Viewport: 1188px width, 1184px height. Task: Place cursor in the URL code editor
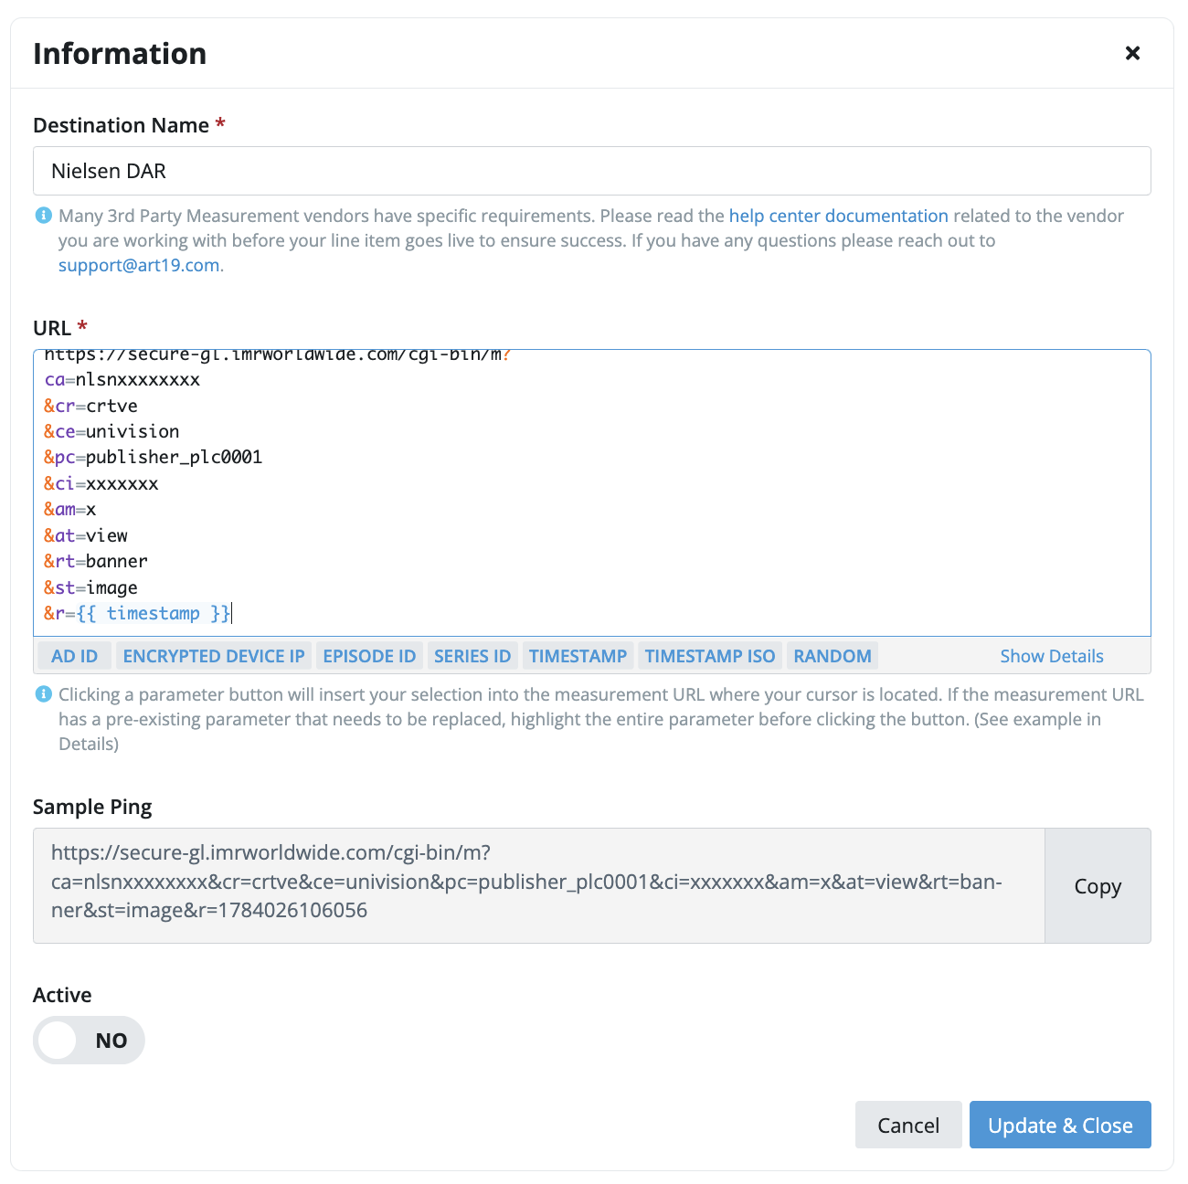click(x=592, y=493)
